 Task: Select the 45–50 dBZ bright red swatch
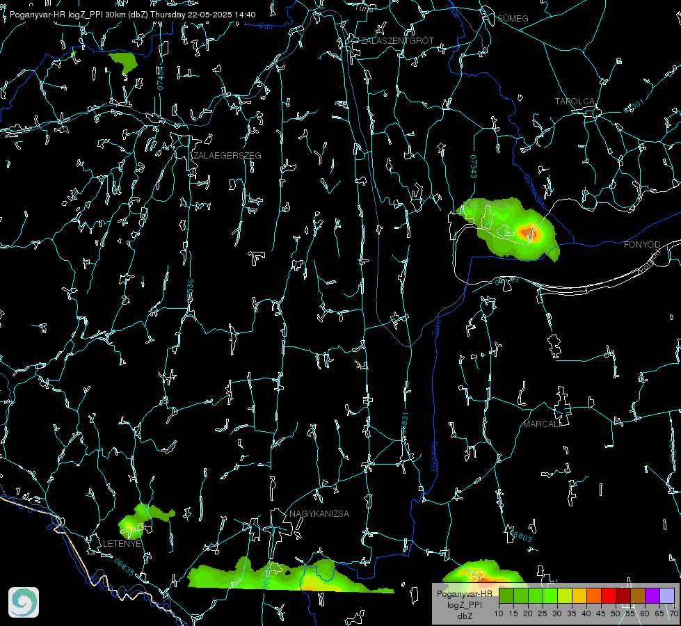[609, 595]
